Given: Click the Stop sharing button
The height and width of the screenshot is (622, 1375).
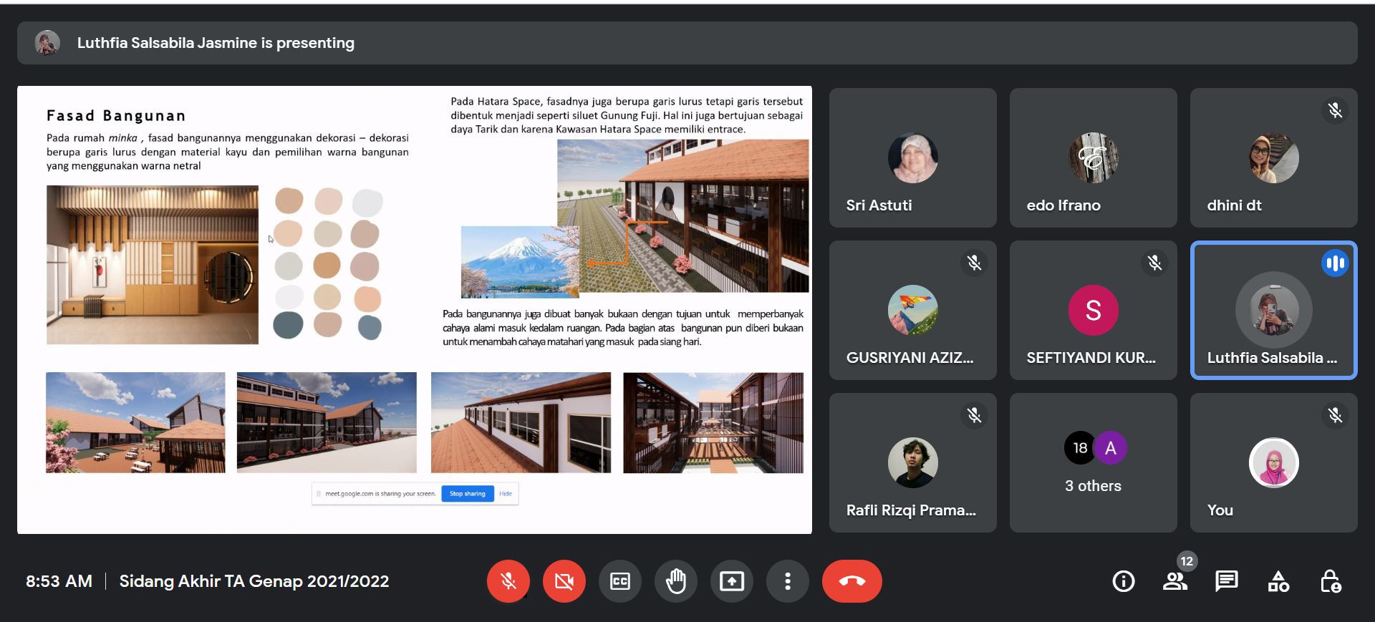Looking at the screenshot, I should 467,494.
